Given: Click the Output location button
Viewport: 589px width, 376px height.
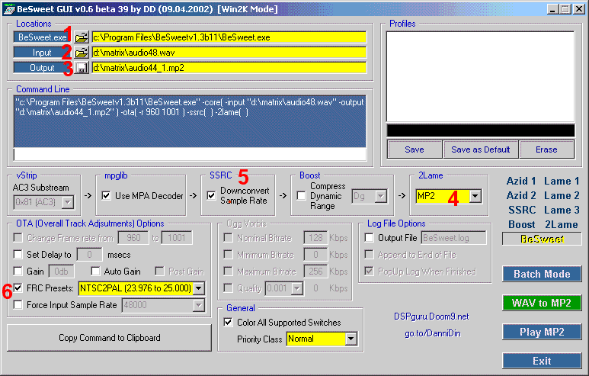Looking at the screenshot, I should 42,68.
